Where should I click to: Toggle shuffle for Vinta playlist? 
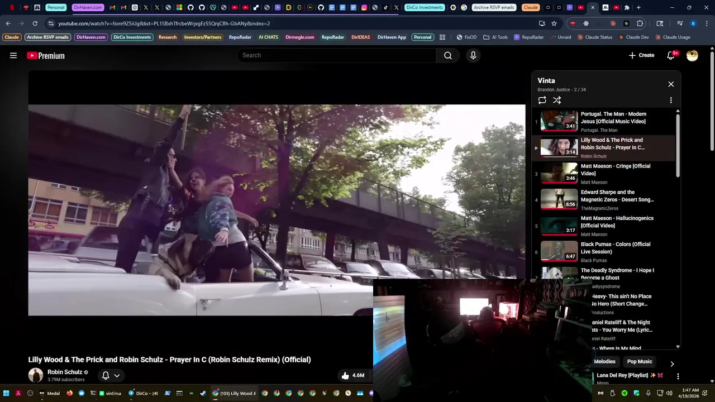pyautogui.click(x=557, y=100)
